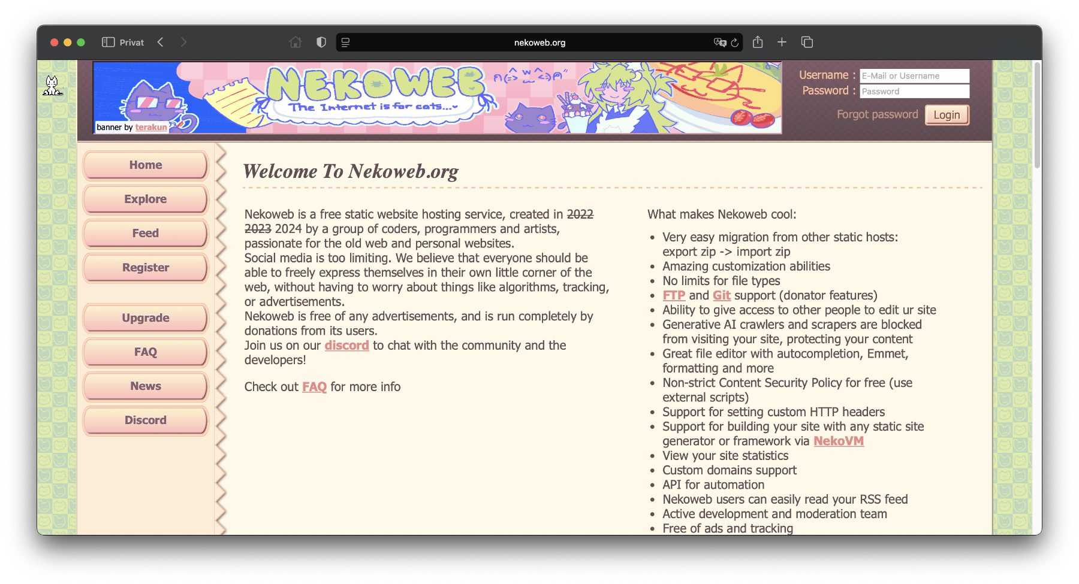
Task: Toggle the Safari sidebar icon
Action: [x=108, y=43]
